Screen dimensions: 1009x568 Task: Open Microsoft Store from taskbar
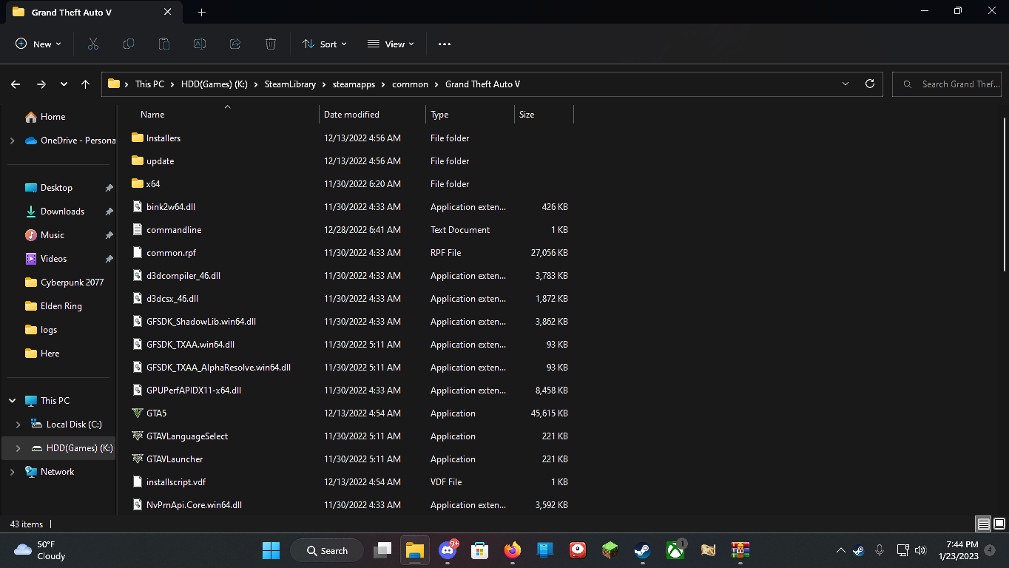pos(480,550)
